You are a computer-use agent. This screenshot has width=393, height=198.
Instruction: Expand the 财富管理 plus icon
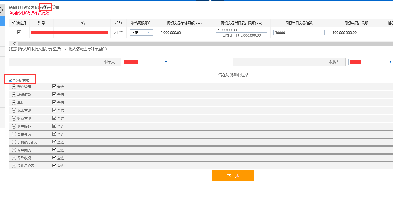(x=14, y=118)
